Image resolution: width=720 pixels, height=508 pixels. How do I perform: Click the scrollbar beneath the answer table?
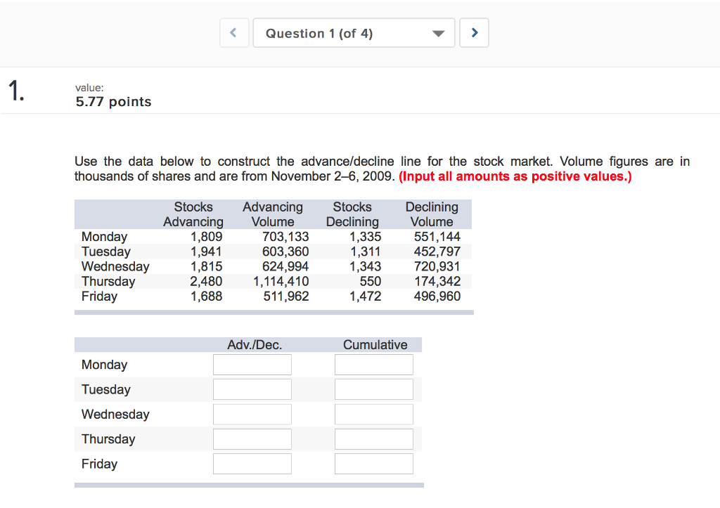[248, 486]
